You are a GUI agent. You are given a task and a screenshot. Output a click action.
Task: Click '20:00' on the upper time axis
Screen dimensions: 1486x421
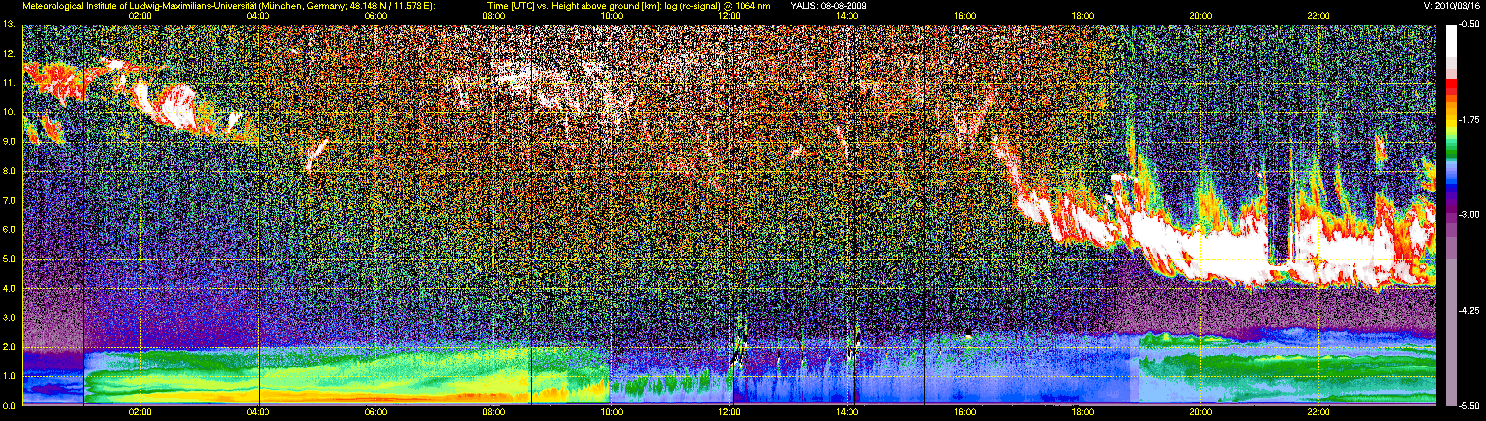1201,16
